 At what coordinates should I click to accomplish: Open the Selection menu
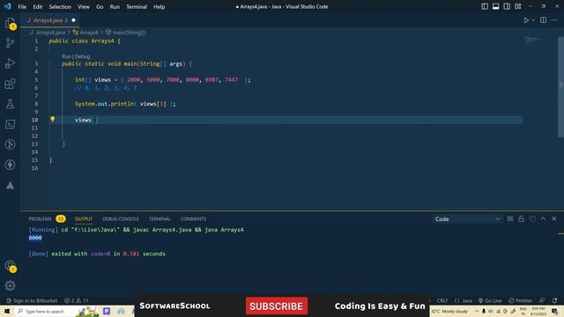(60, 6)
